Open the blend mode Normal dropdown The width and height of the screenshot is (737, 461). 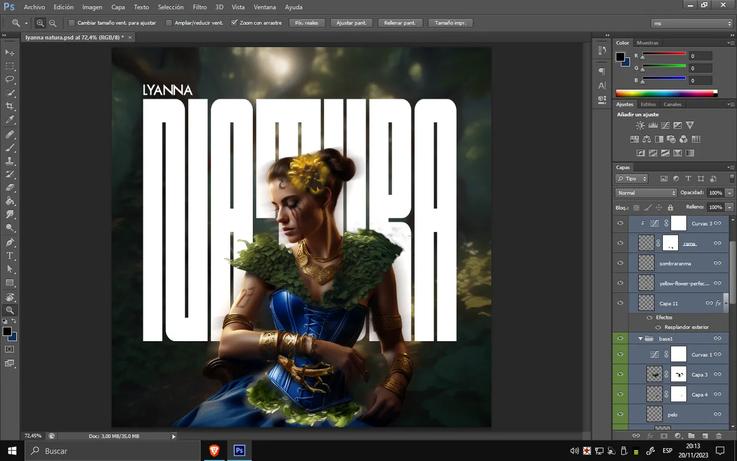pyautogui.click(x=646, y=193)
